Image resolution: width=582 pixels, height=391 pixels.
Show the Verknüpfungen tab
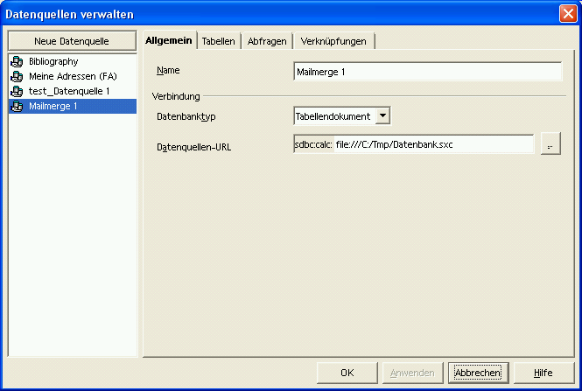click(x=333, y=42)
